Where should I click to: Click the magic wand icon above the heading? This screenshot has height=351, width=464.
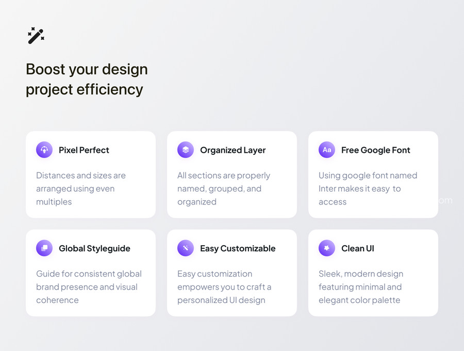click(36, 36)
